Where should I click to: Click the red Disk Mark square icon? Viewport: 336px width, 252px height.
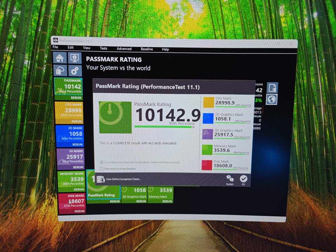(206, 165)
